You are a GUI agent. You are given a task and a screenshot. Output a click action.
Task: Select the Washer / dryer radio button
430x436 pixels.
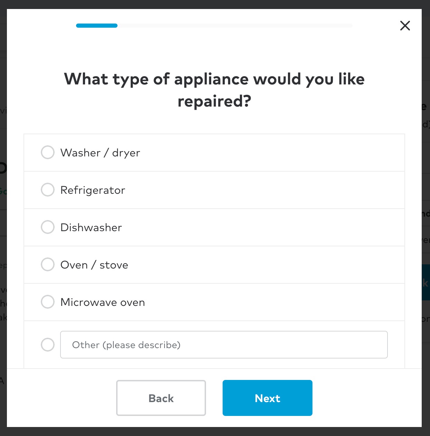point(48,152)
